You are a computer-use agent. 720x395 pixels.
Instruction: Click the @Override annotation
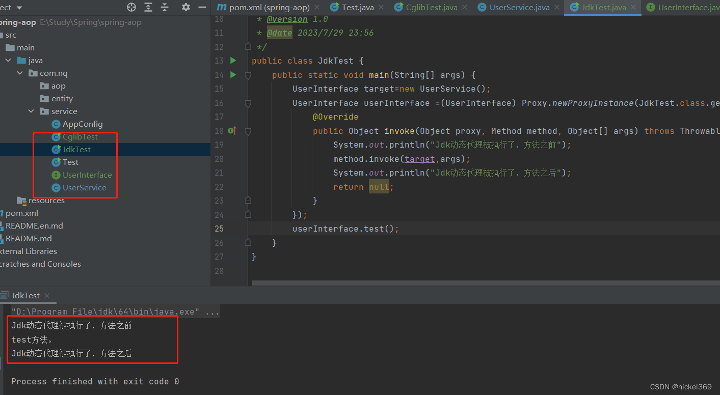pos(335,117)
